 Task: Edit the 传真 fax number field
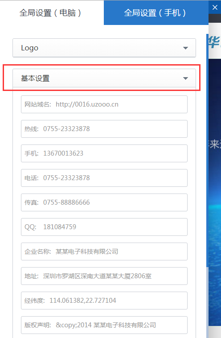[x=104, y=202]
